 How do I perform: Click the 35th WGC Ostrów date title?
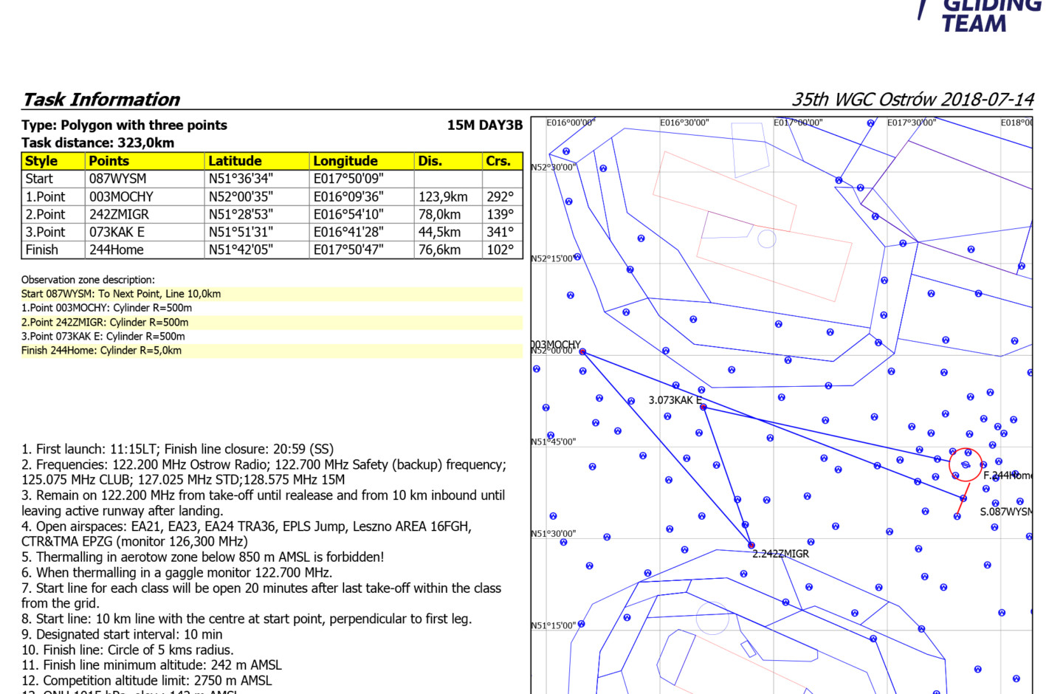(912, 100)
